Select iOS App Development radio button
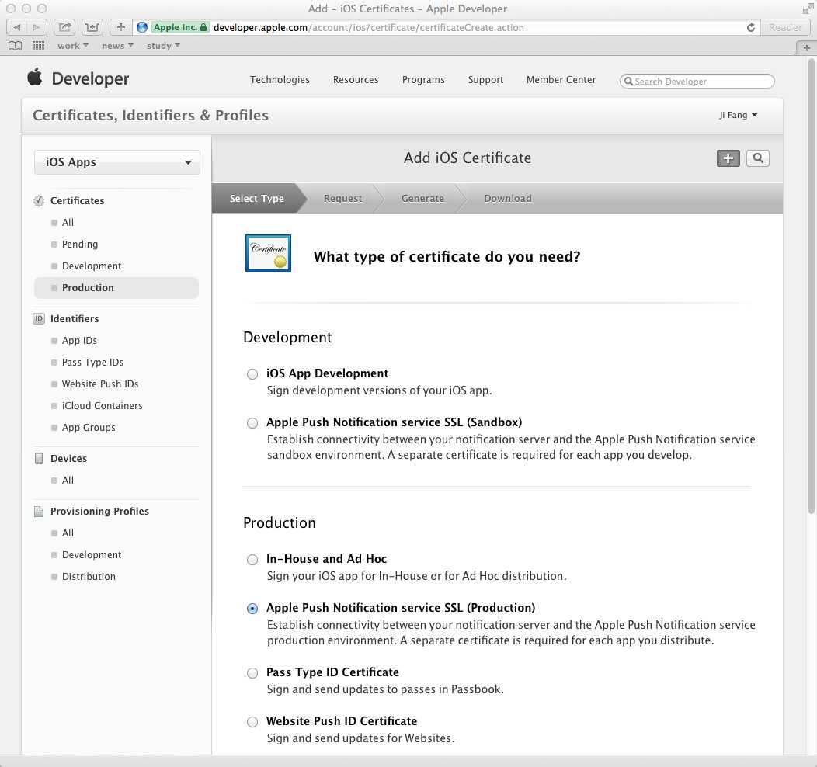The image size is (817, 767). pyautogui.click(x=252, y=374)
